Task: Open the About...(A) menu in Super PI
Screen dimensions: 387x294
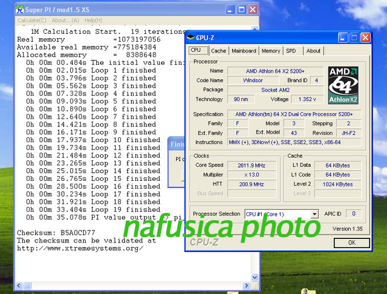Action: [65, 21]
